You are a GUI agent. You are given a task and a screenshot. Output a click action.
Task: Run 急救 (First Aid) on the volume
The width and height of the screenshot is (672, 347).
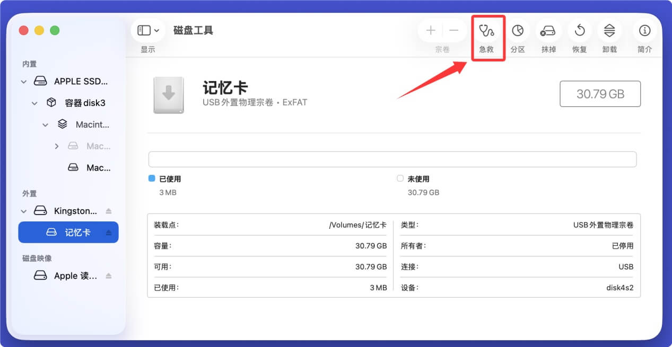coord(487,30)
